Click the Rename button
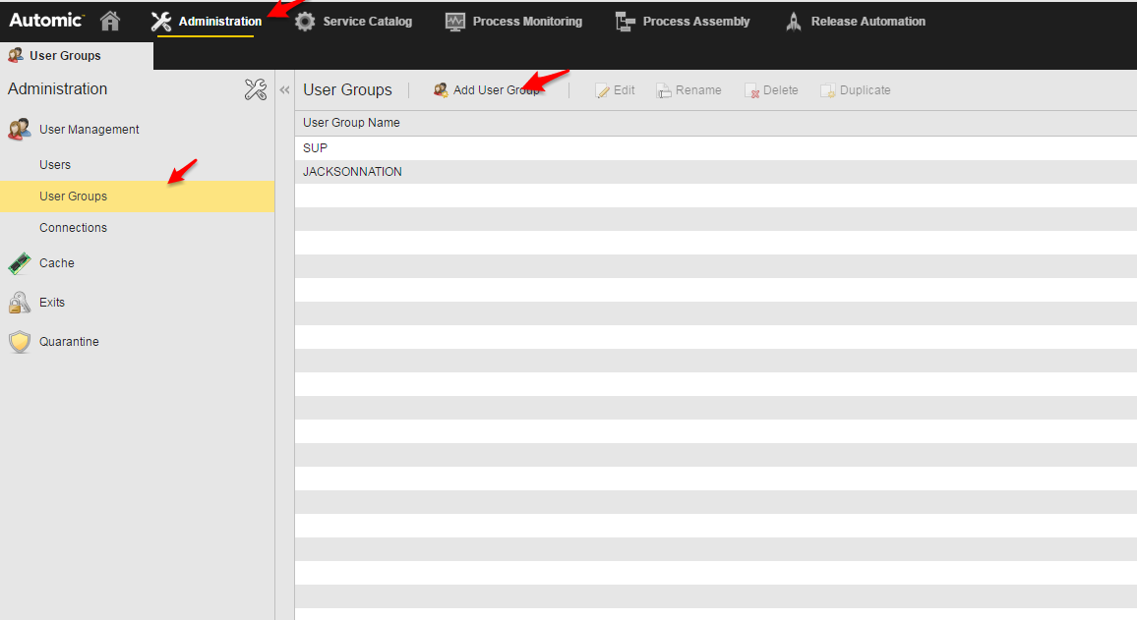This screenshot has width=1137, height=620. 688,89
